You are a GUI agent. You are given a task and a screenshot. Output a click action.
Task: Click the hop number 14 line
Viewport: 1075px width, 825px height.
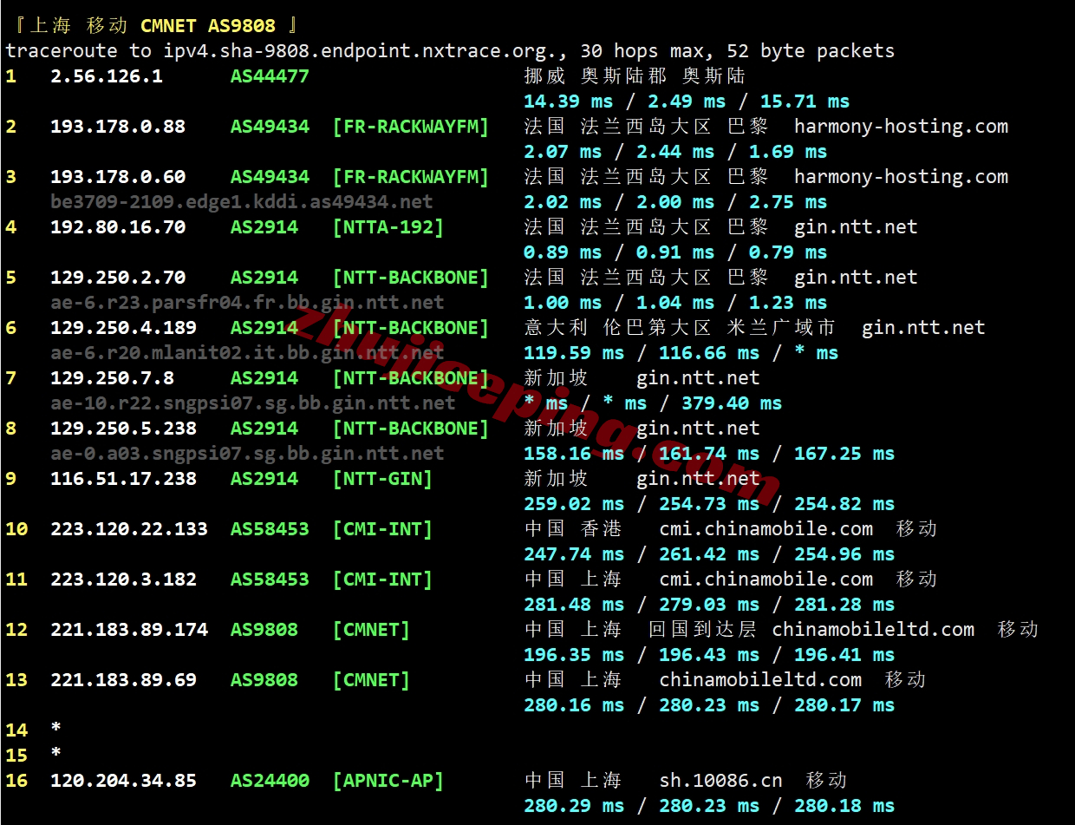click(33, 730)
